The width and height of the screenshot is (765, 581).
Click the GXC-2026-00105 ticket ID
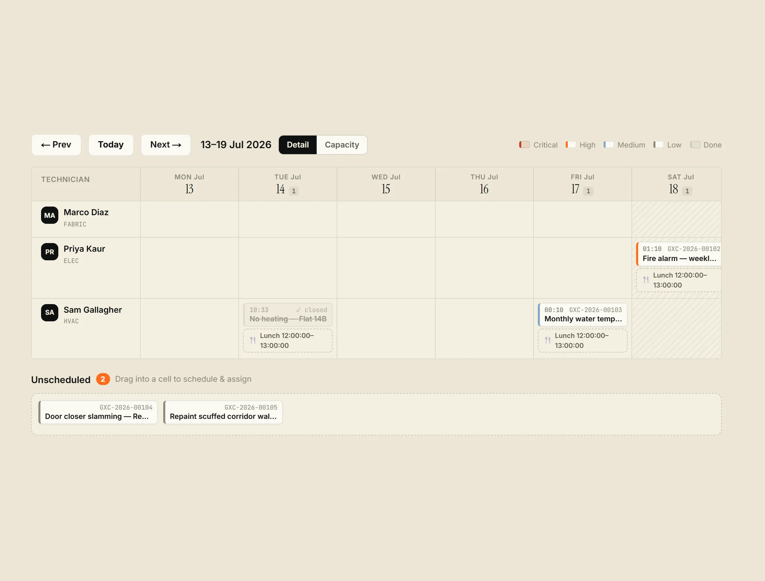tap(251, 407)
